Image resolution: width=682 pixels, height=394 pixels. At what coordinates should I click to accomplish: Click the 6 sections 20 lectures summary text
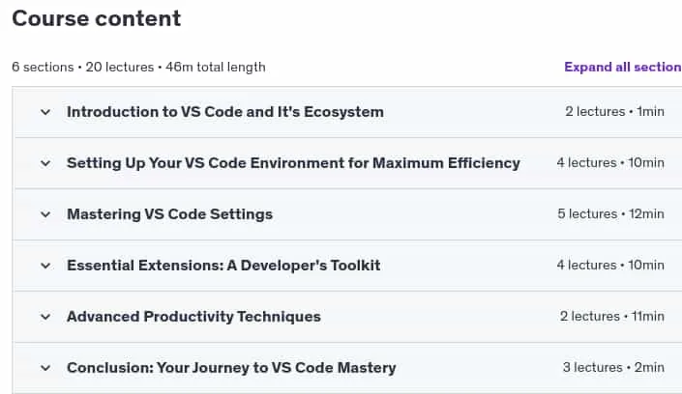138,67
